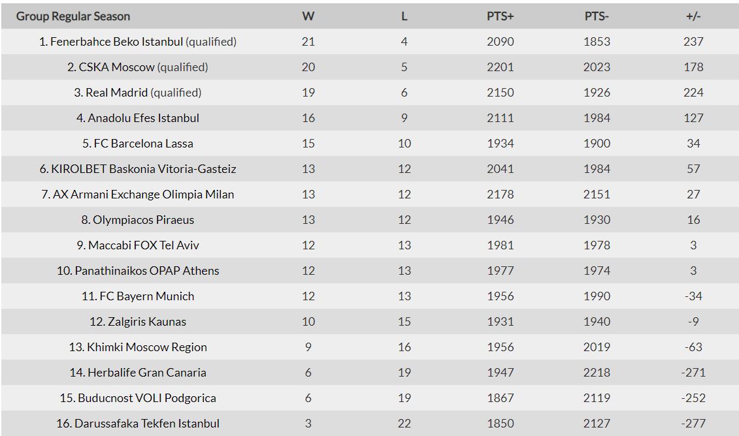Image resolution: width=739 pixels, height=436 pixels.
Task: Select Herbalife Gran Canaria team
Action: 146,373
